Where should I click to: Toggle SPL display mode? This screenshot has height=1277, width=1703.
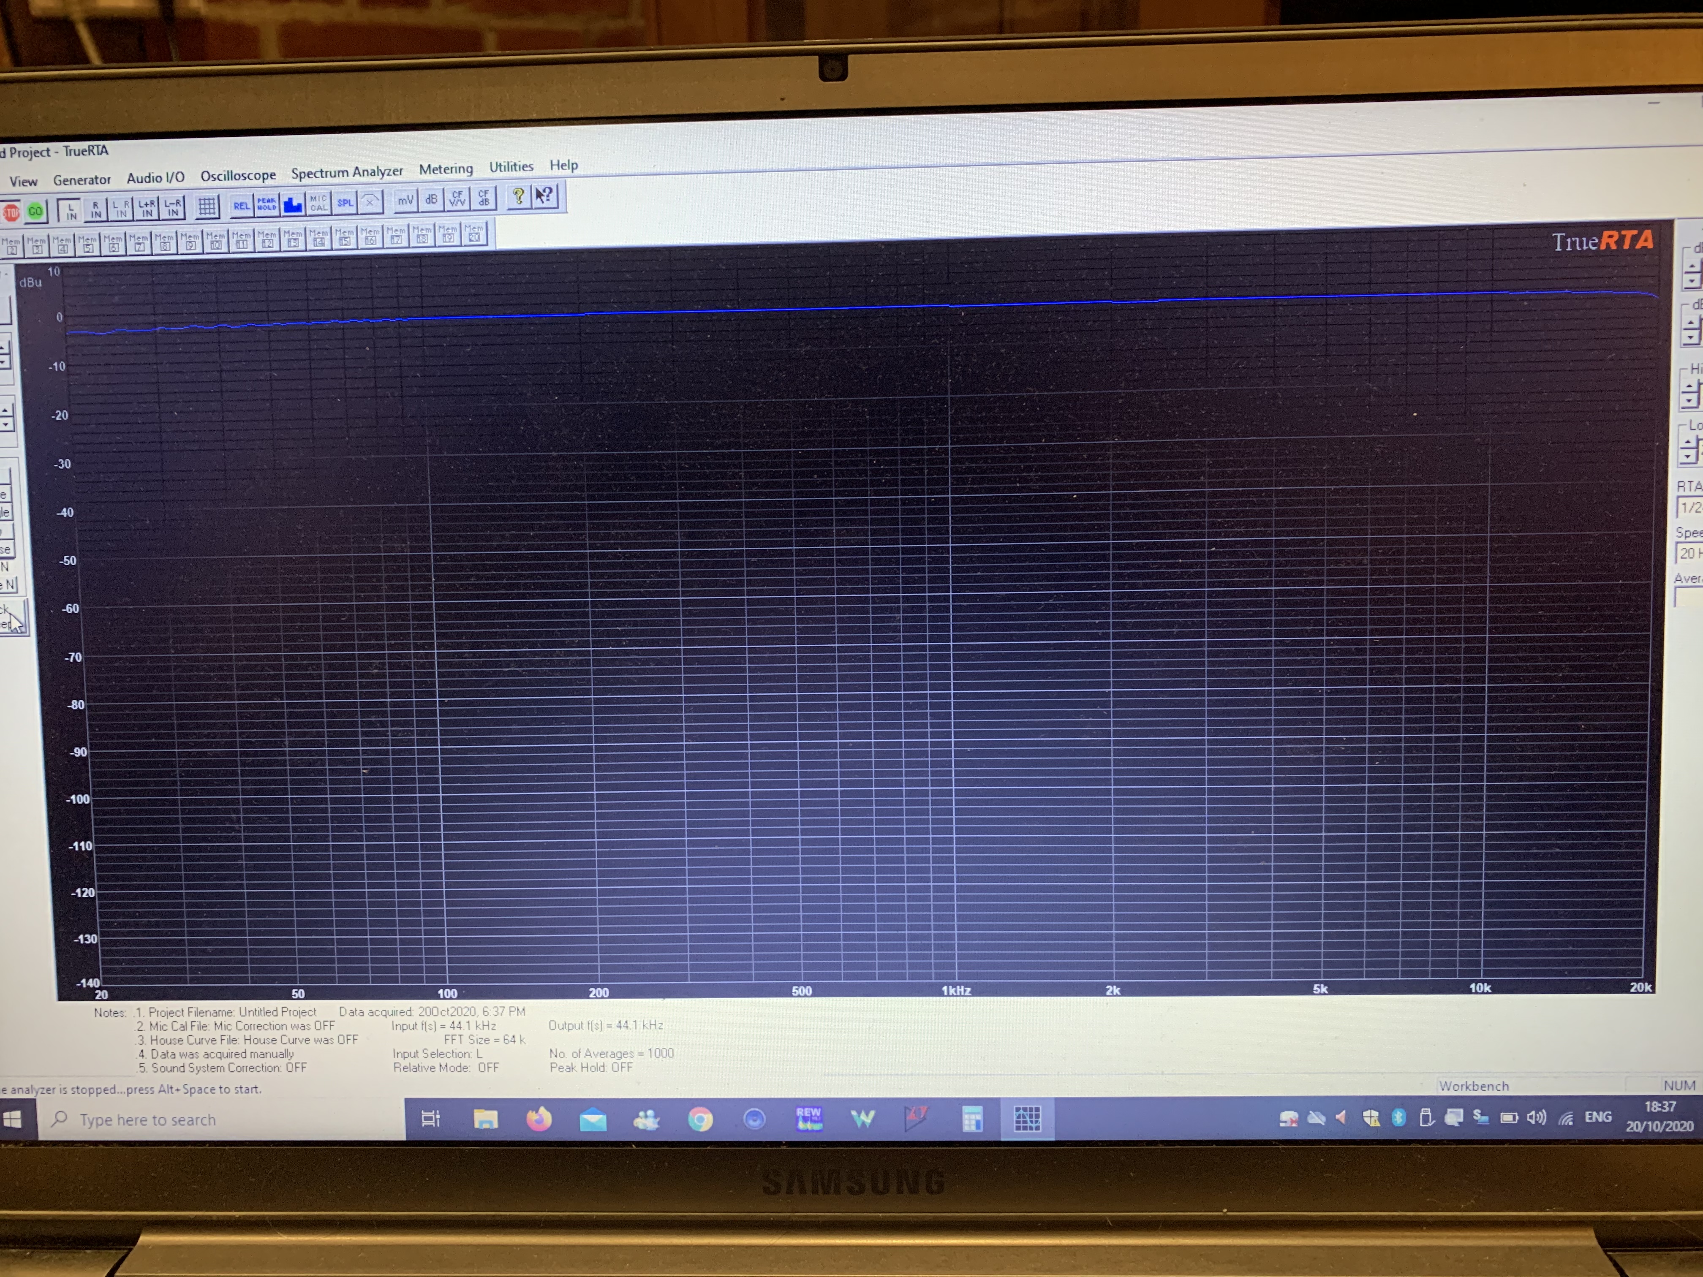[345, 202]
